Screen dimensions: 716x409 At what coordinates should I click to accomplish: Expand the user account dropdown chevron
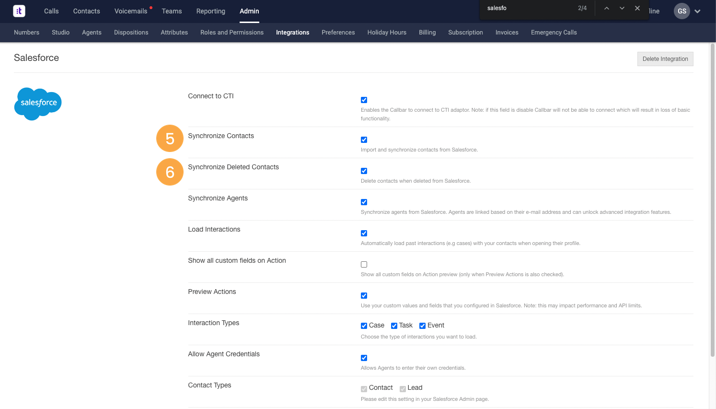click(x=698, y=12)
